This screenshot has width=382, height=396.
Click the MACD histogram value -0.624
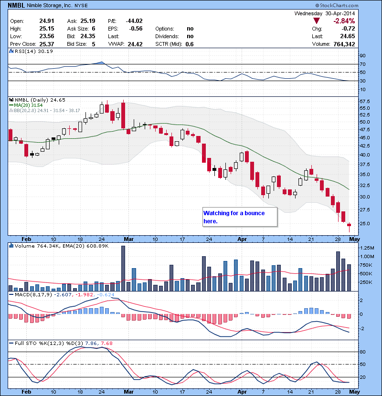pos(106,294)
